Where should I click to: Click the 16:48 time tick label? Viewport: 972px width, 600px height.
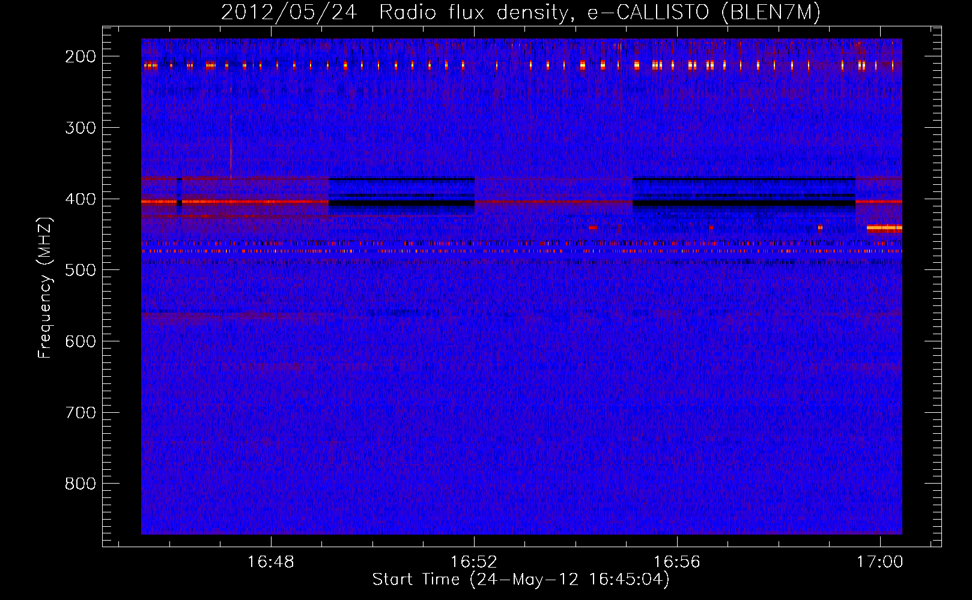(271, 562)
